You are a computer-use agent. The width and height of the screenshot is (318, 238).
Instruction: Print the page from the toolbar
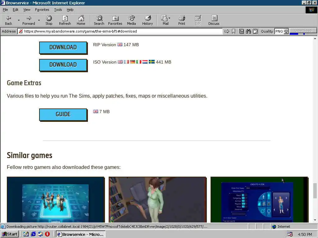pyautogui.click(x=182, y=20)
